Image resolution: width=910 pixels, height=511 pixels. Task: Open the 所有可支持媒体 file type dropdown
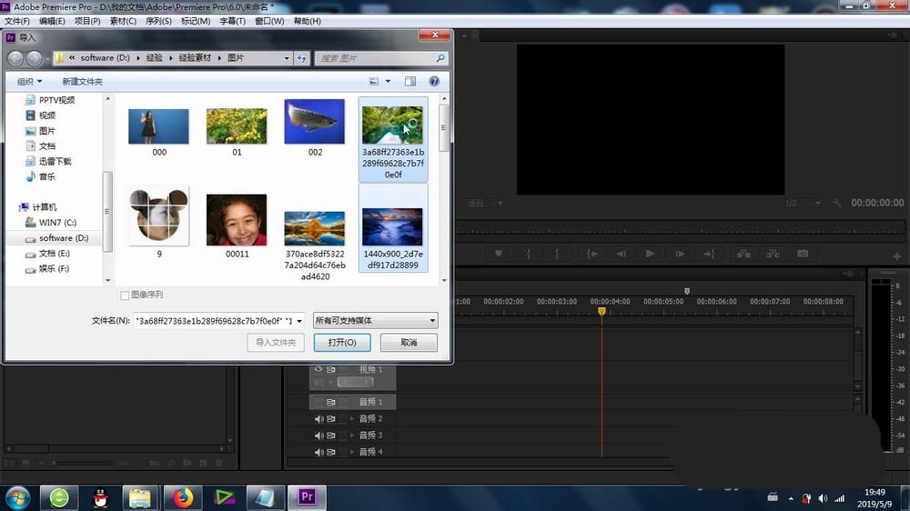375,320
